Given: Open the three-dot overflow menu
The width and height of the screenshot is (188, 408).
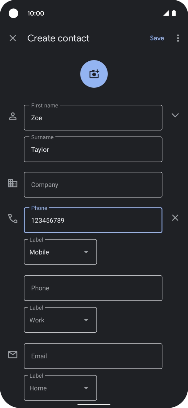Looking at the screenshot, I should pyautogui.click(x=178, y=38).
